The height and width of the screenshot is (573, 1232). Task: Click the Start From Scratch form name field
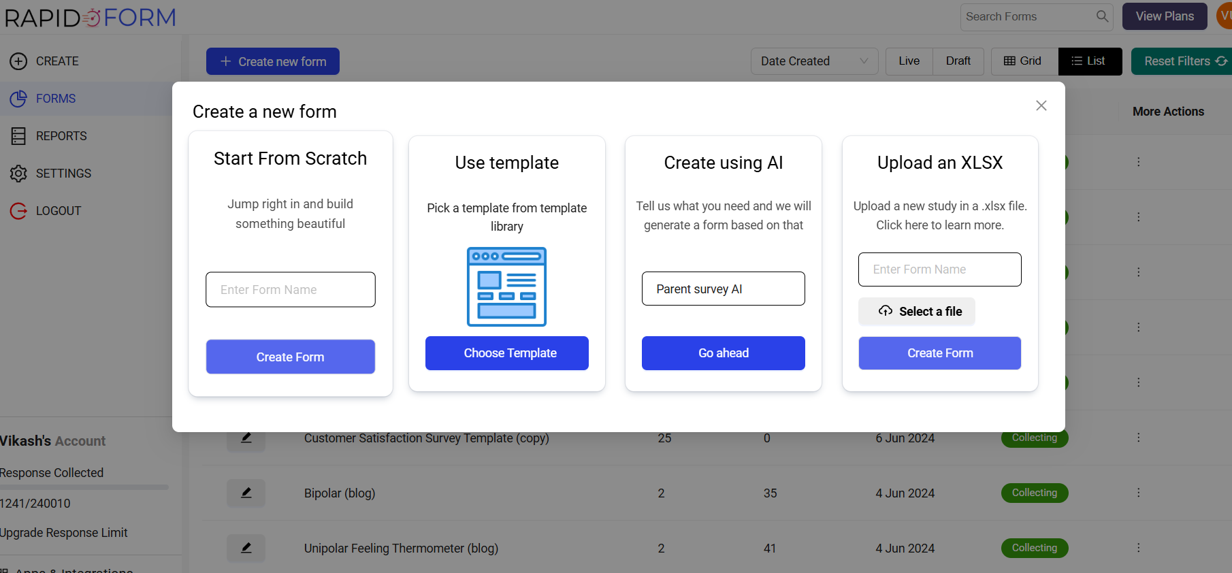coord(290,290)
